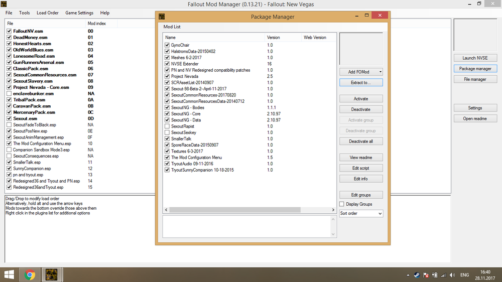This screenshot has width=502, height=282.
Task: Click the File column header in plugin list
Action: tap(45, 24)
